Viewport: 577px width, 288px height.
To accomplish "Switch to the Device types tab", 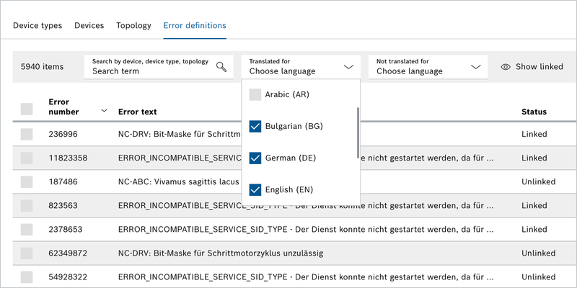I will (x=38, y=26).
